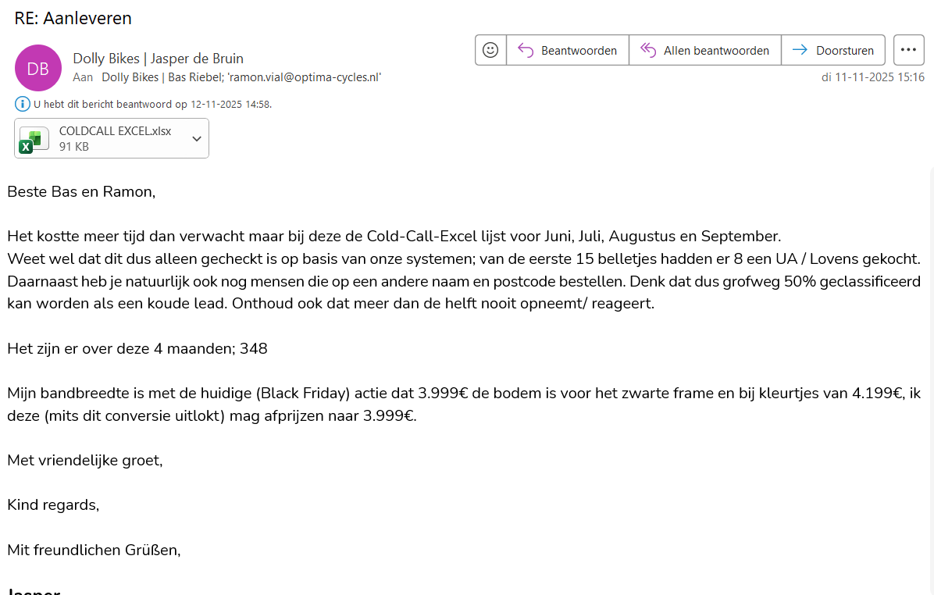Viewport: 934px width, 595px height.
Task: Click the blue info icon
Action: pyautogui.click(x=22, y=104)
